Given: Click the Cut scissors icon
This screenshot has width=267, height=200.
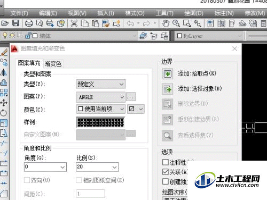Looking at the screenshot, I should (x=74, y=23).
